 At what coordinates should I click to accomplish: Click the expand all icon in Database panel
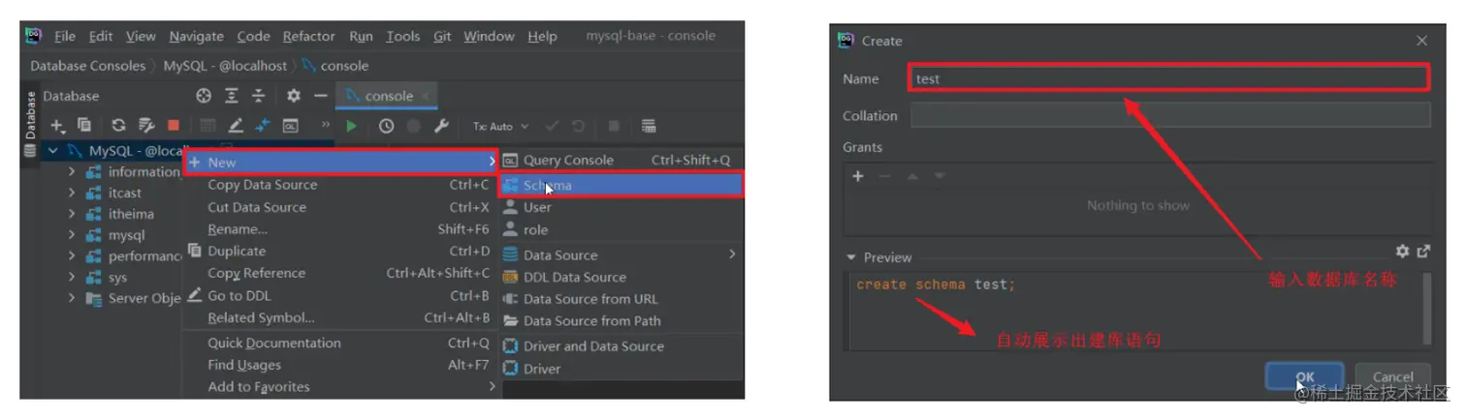click(x=232, y=96)
